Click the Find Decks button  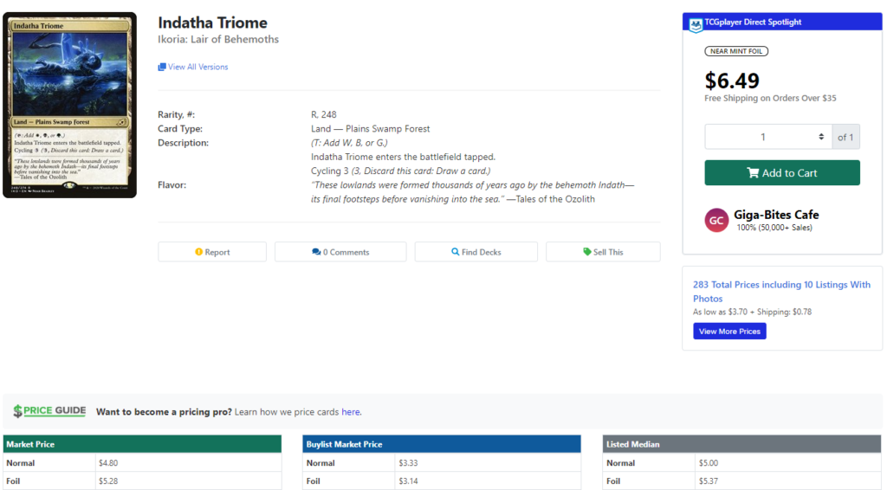(476, 252)
